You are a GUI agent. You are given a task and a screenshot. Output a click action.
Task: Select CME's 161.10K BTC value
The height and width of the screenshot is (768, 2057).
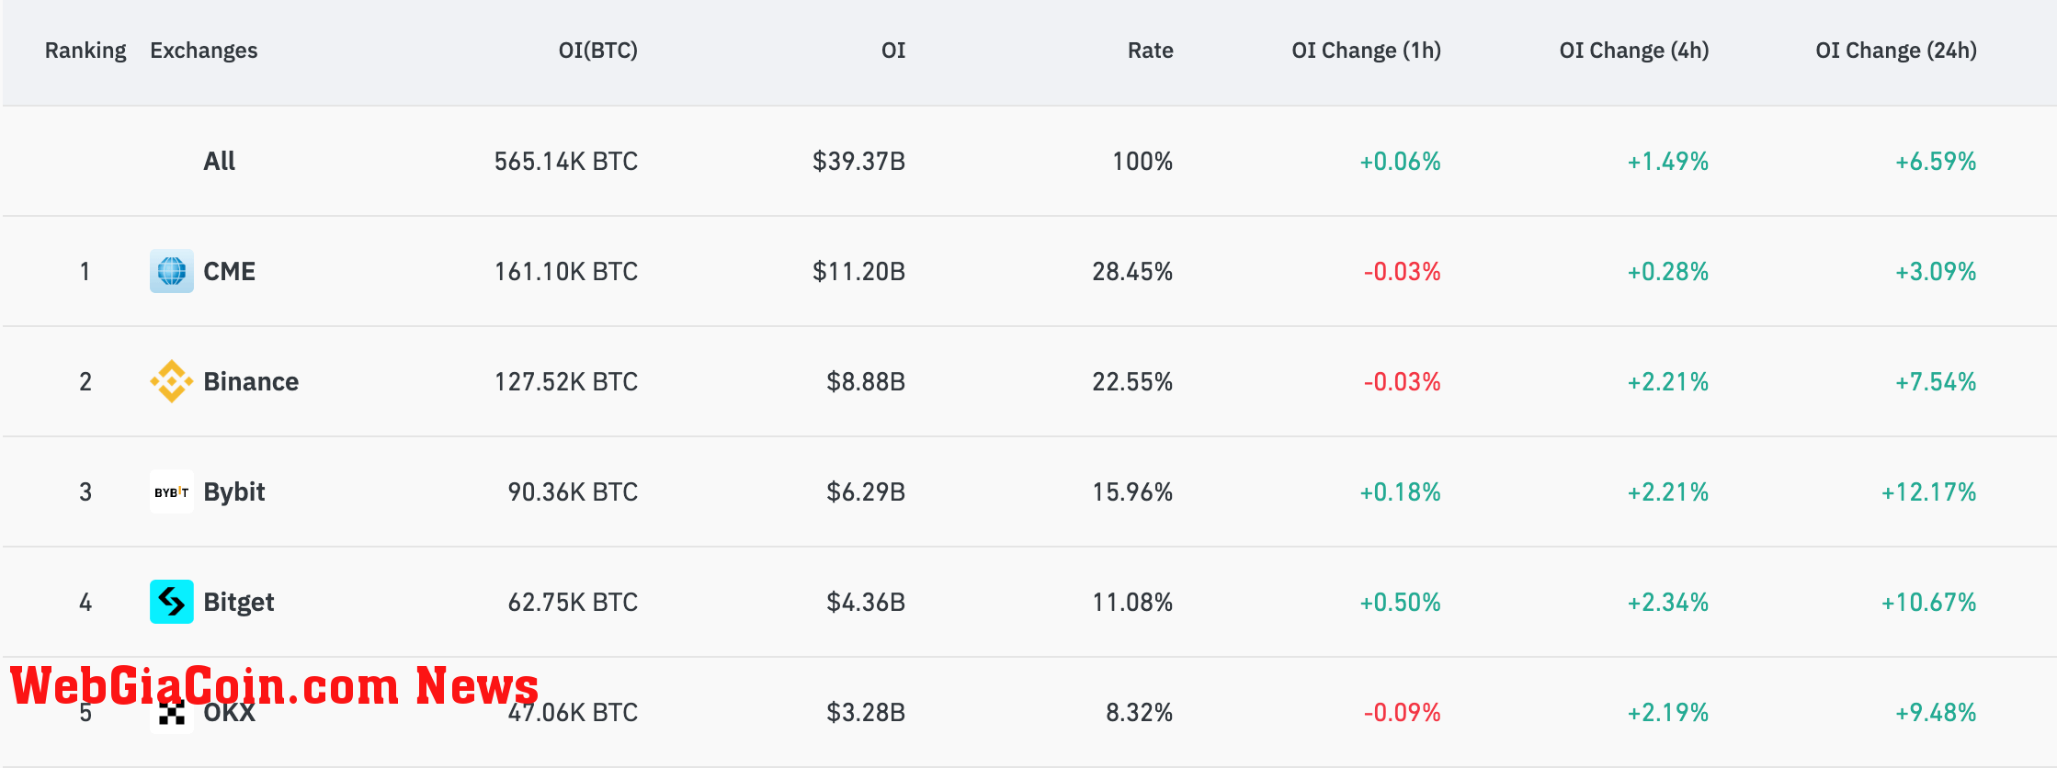point(566,271)
